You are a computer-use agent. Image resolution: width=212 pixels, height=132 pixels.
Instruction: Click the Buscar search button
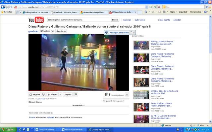pyautogui.click(x=115, y=20)
